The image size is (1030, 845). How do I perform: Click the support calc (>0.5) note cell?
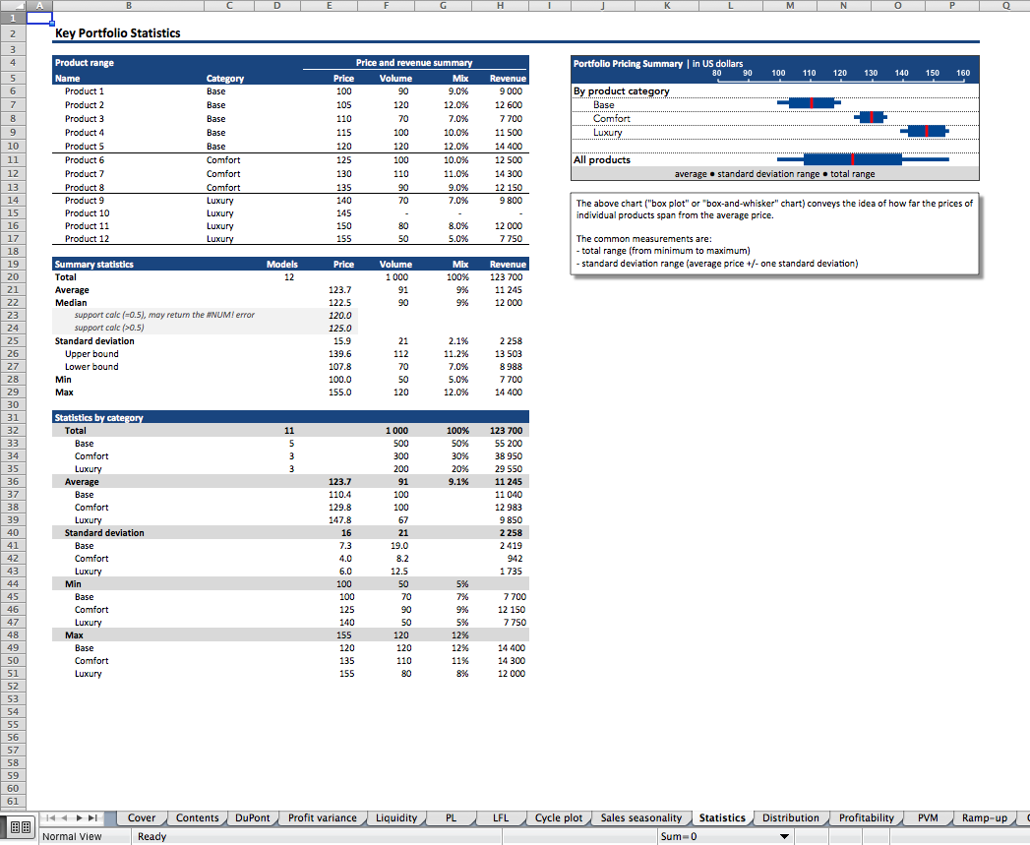pyautogui.click(x=109, y=328)
